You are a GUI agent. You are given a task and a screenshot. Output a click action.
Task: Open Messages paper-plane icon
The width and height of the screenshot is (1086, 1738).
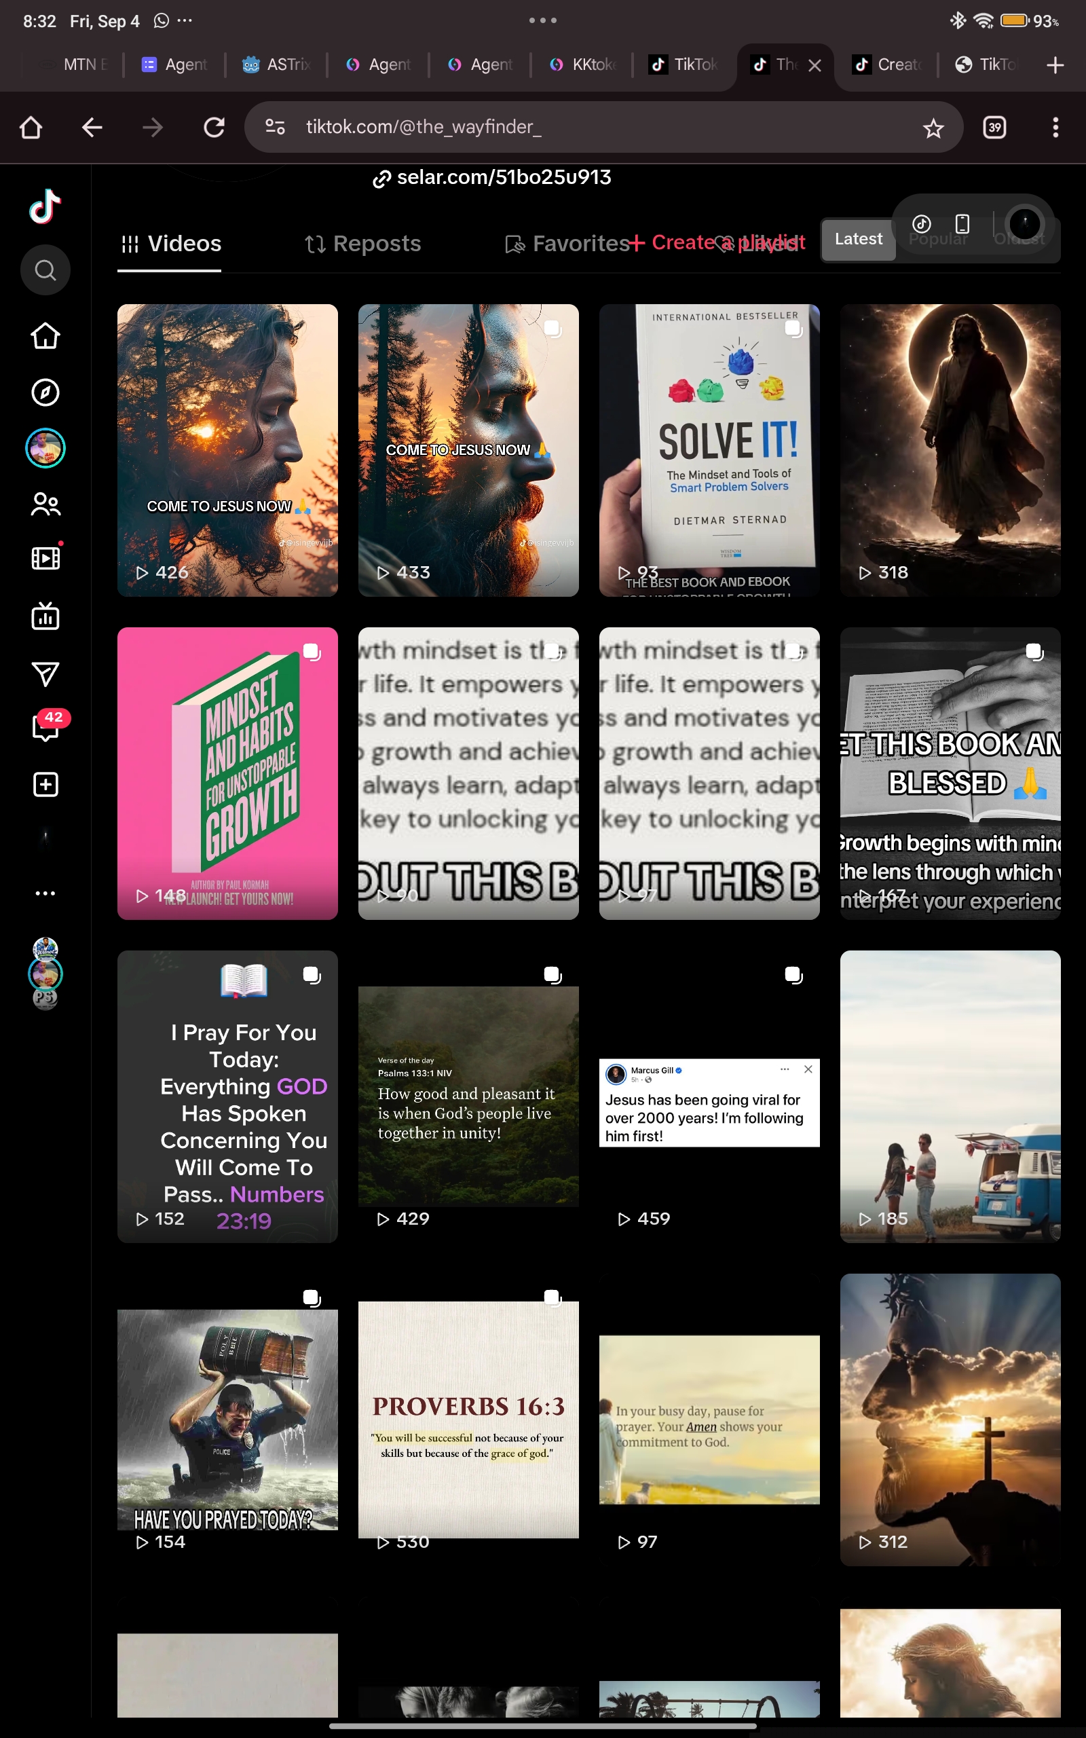45,673
